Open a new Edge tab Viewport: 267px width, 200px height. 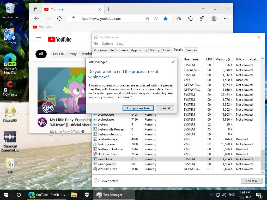click(109, 9)
